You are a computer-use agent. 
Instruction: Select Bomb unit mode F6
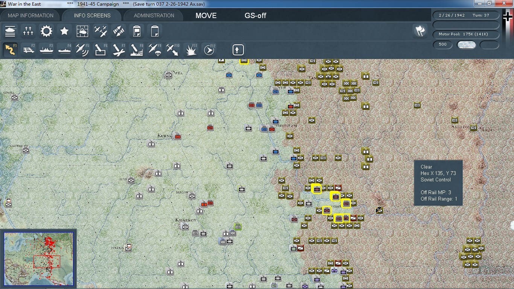click(100, 50)
